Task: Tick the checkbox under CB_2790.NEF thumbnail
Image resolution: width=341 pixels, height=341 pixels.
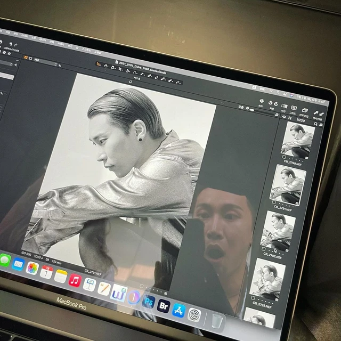Action: 284,157
